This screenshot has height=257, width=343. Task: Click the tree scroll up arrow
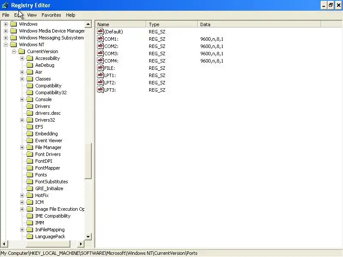tap(88, 24)
